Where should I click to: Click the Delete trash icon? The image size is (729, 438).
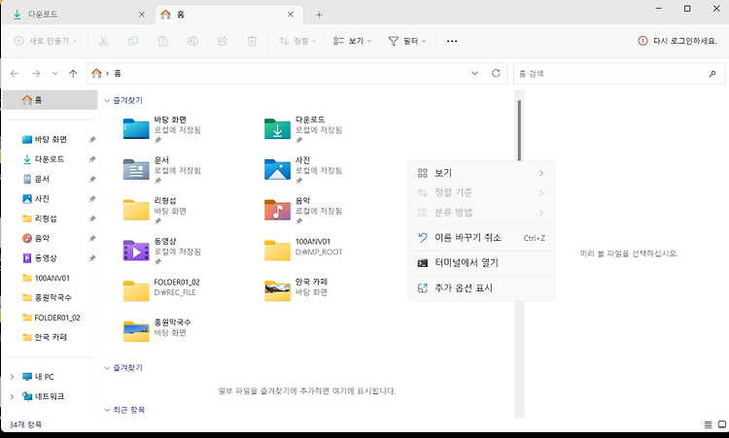tap(252, 42)
